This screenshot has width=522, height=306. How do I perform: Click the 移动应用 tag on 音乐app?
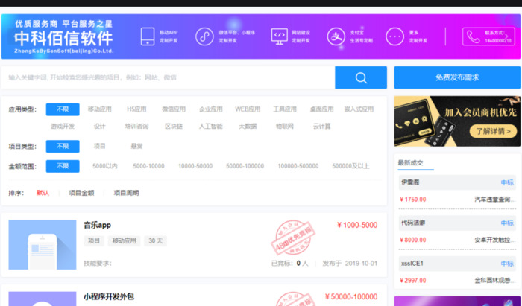click(x=125, y=241)
